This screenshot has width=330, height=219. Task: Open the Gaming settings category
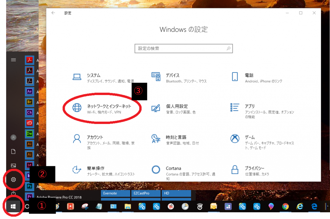coord(249,139)
